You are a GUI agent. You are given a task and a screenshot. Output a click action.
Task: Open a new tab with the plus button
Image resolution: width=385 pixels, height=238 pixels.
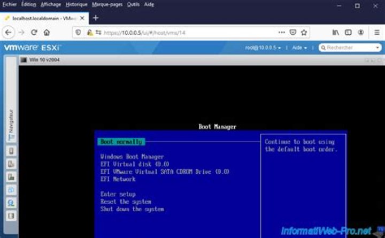[96, 18]
